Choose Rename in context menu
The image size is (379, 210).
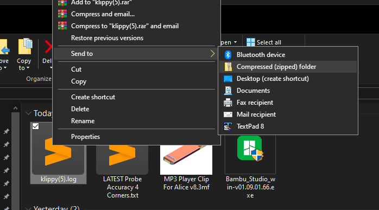tap(137, 121)
